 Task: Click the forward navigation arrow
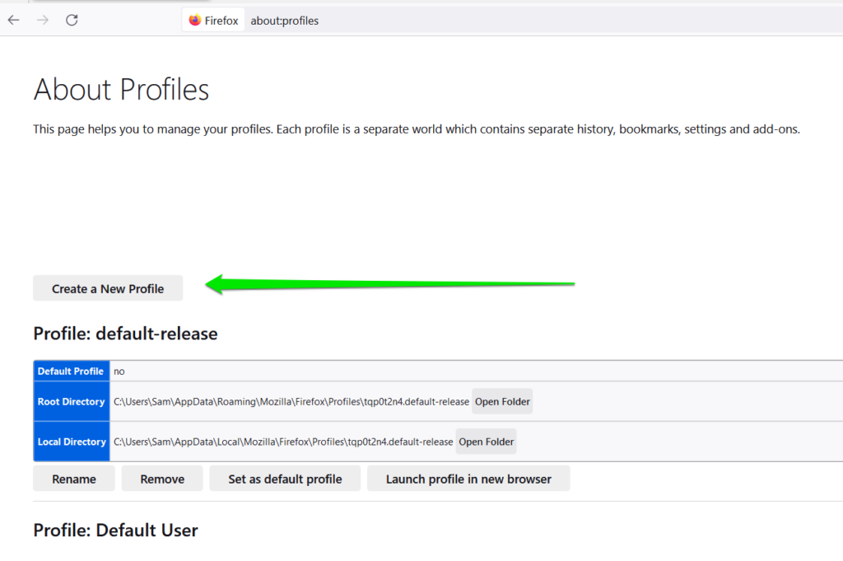(x=43, y=21)
